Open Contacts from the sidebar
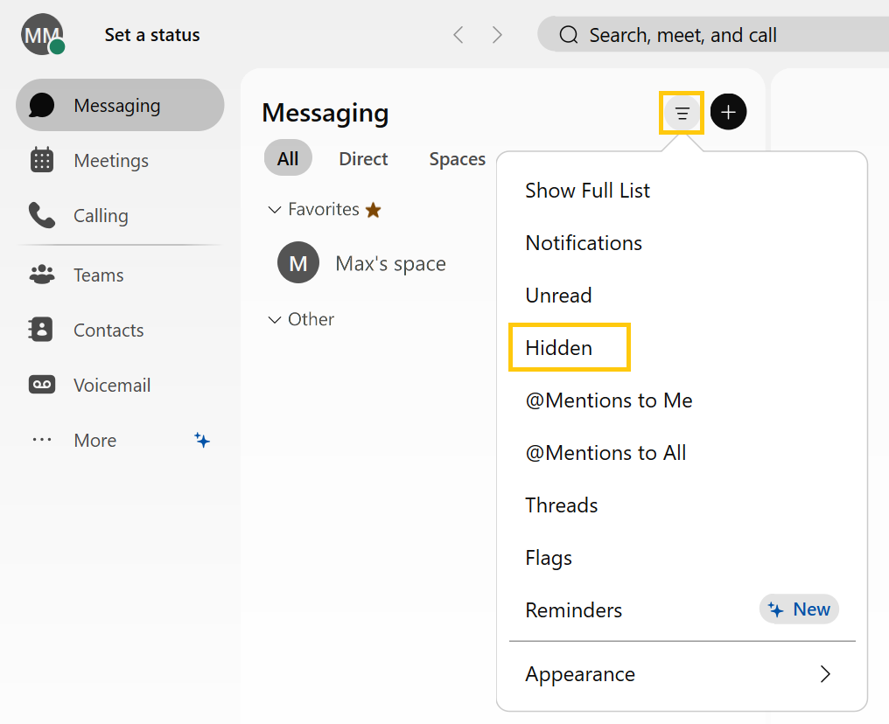 (x=108, y=330)
